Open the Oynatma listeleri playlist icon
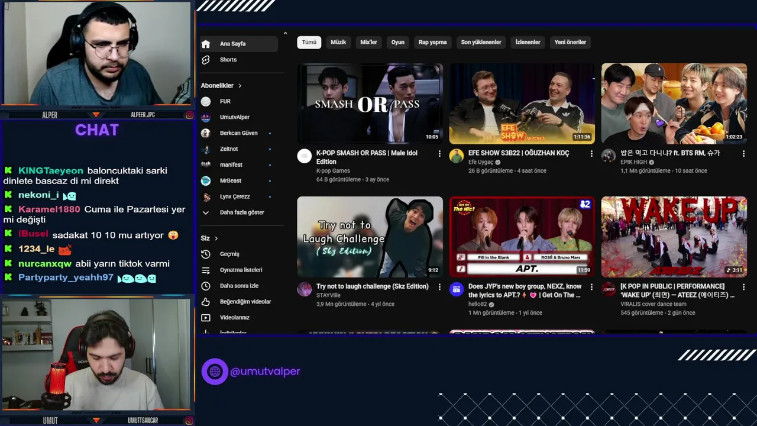The width and height of the screenshot is (757, 426). pyautogui.click(x=205, y=270)
